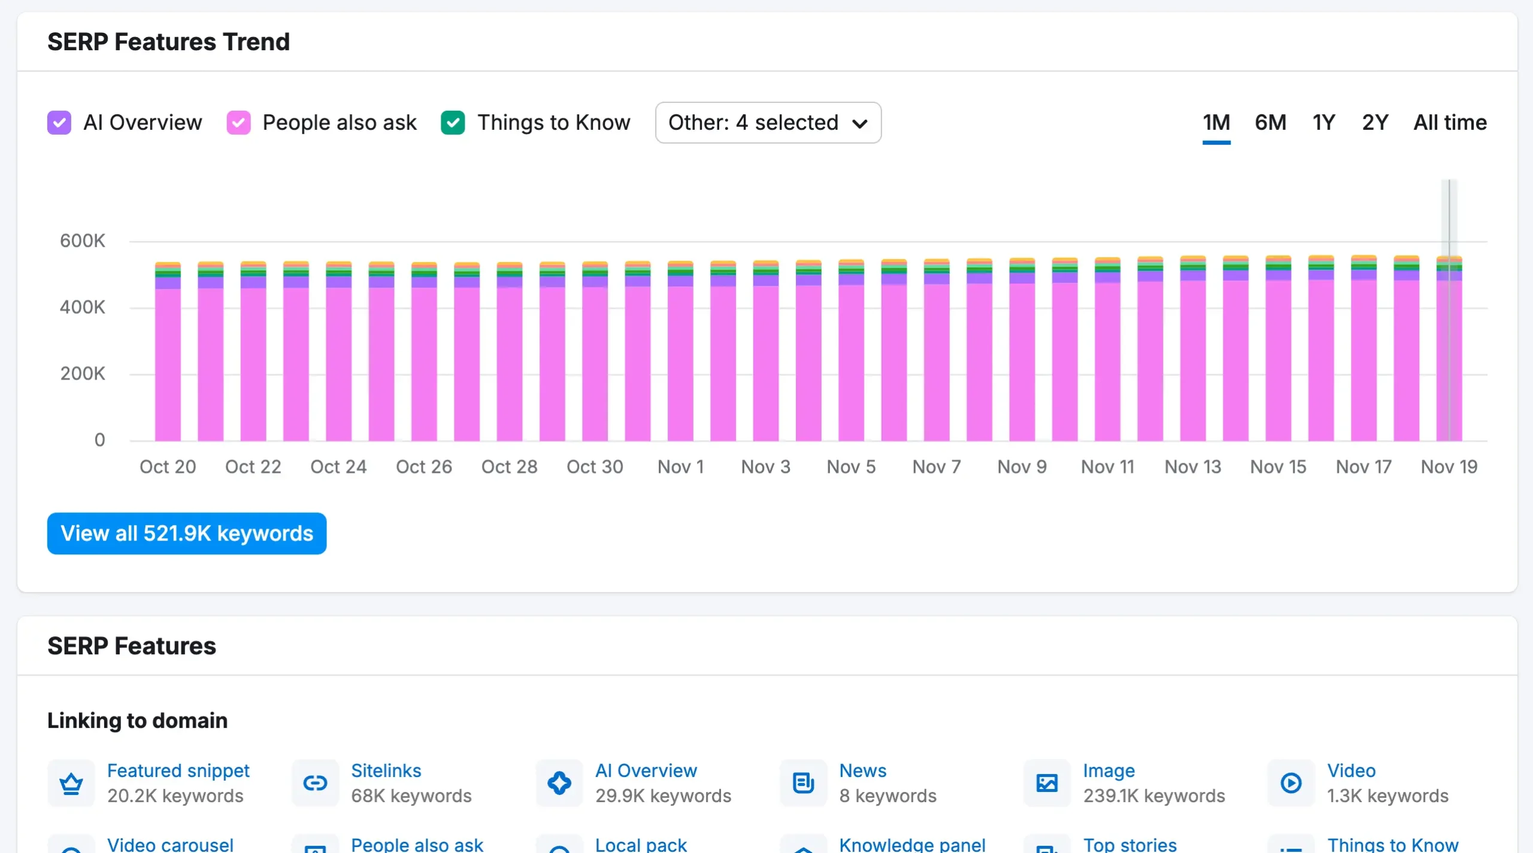Image resolution: width=1533 pixels, height=853 pixels.
Task: Click the Featured snippet crown icon
Action: tap(71, 783)
